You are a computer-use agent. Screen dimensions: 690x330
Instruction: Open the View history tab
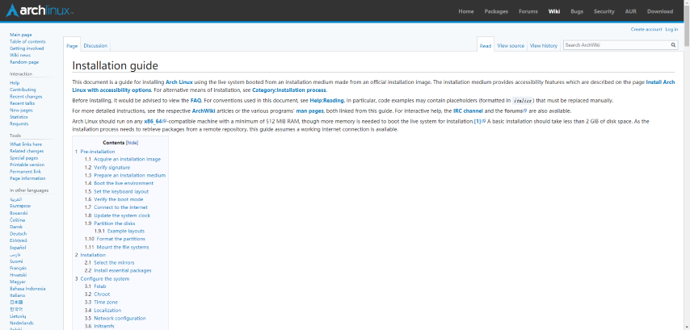(544, 46)
